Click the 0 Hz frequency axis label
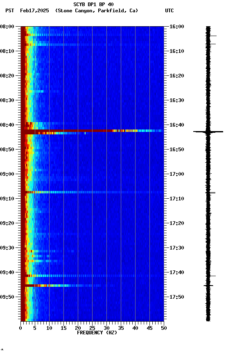226x354 pixels. click(21, 328)
